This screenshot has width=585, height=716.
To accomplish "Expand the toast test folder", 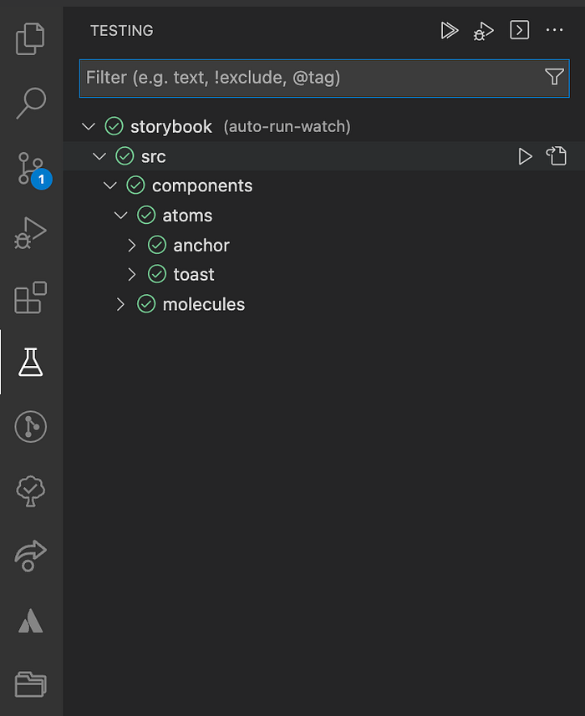I will [132, 275].
